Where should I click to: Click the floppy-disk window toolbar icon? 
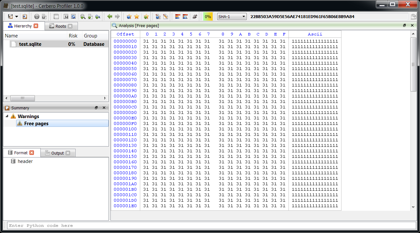[66, 16]
